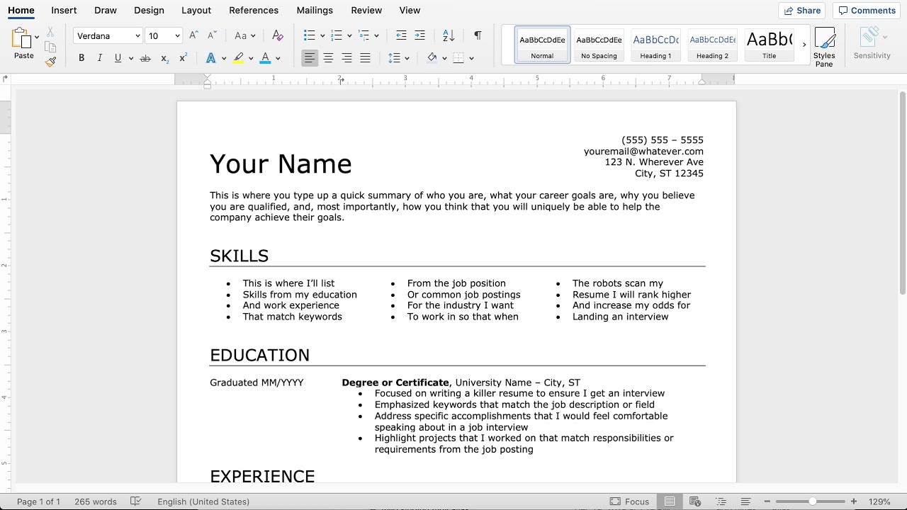Zoom out with minus button
This screenshot has height=510, width=907.
coord(767,501)
